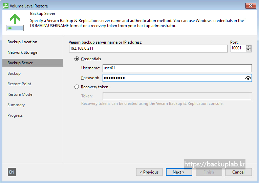Reveal password with the eye icon
Image resolution: width=259 pixels, height=183 pixels.
(248, 78)
